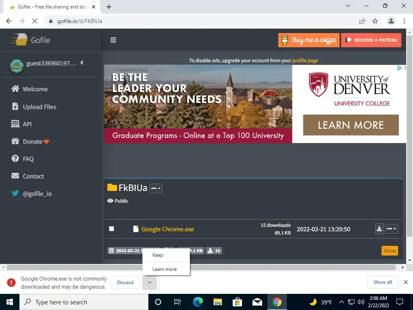Click the 2022-02-21 date badge
The image size is (413, 310).
pos(125,251)
